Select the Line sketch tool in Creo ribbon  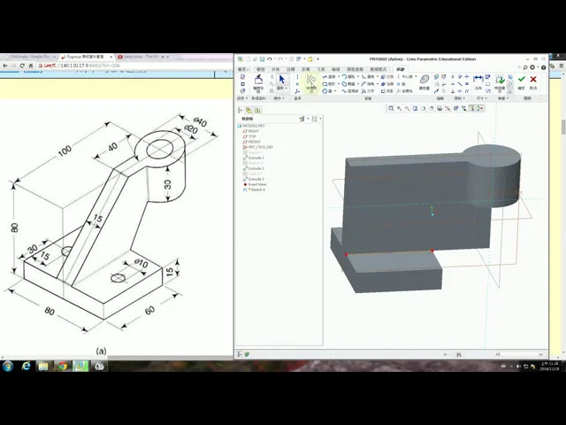(328, 77)
